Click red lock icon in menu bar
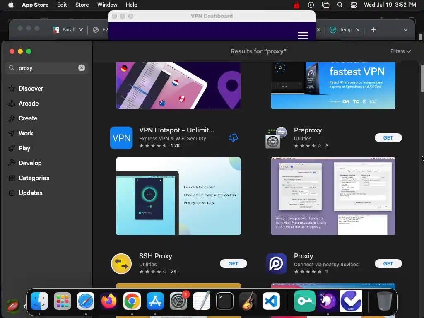424x318 pixels. (296, 5)
